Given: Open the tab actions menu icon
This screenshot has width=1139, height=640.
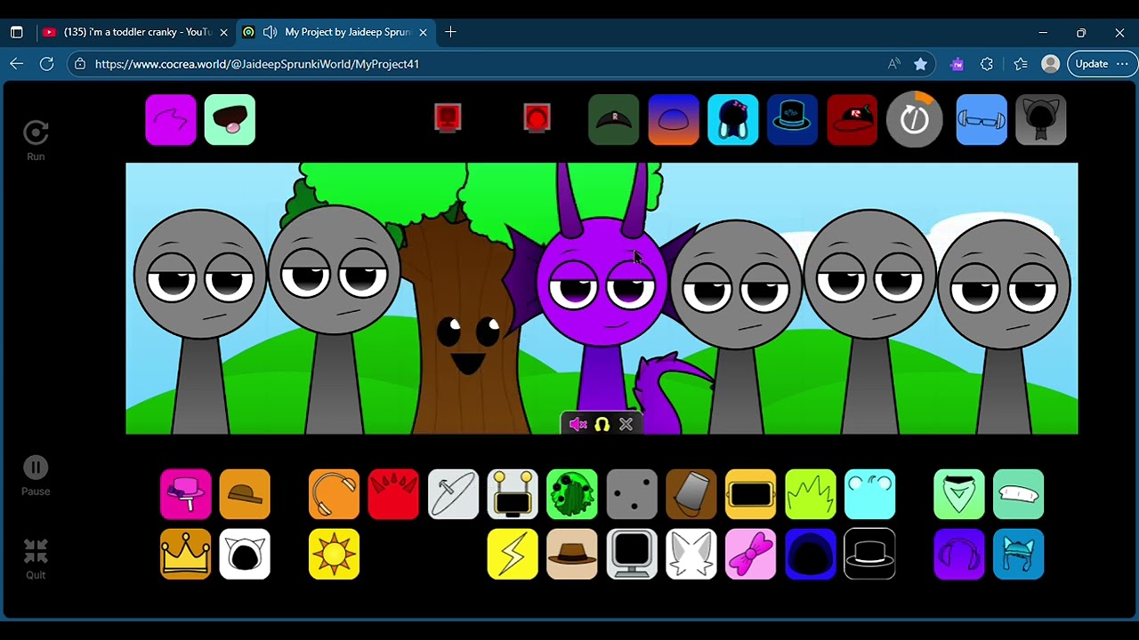Looking at the screenshot, I should click(x=16, y=32).
